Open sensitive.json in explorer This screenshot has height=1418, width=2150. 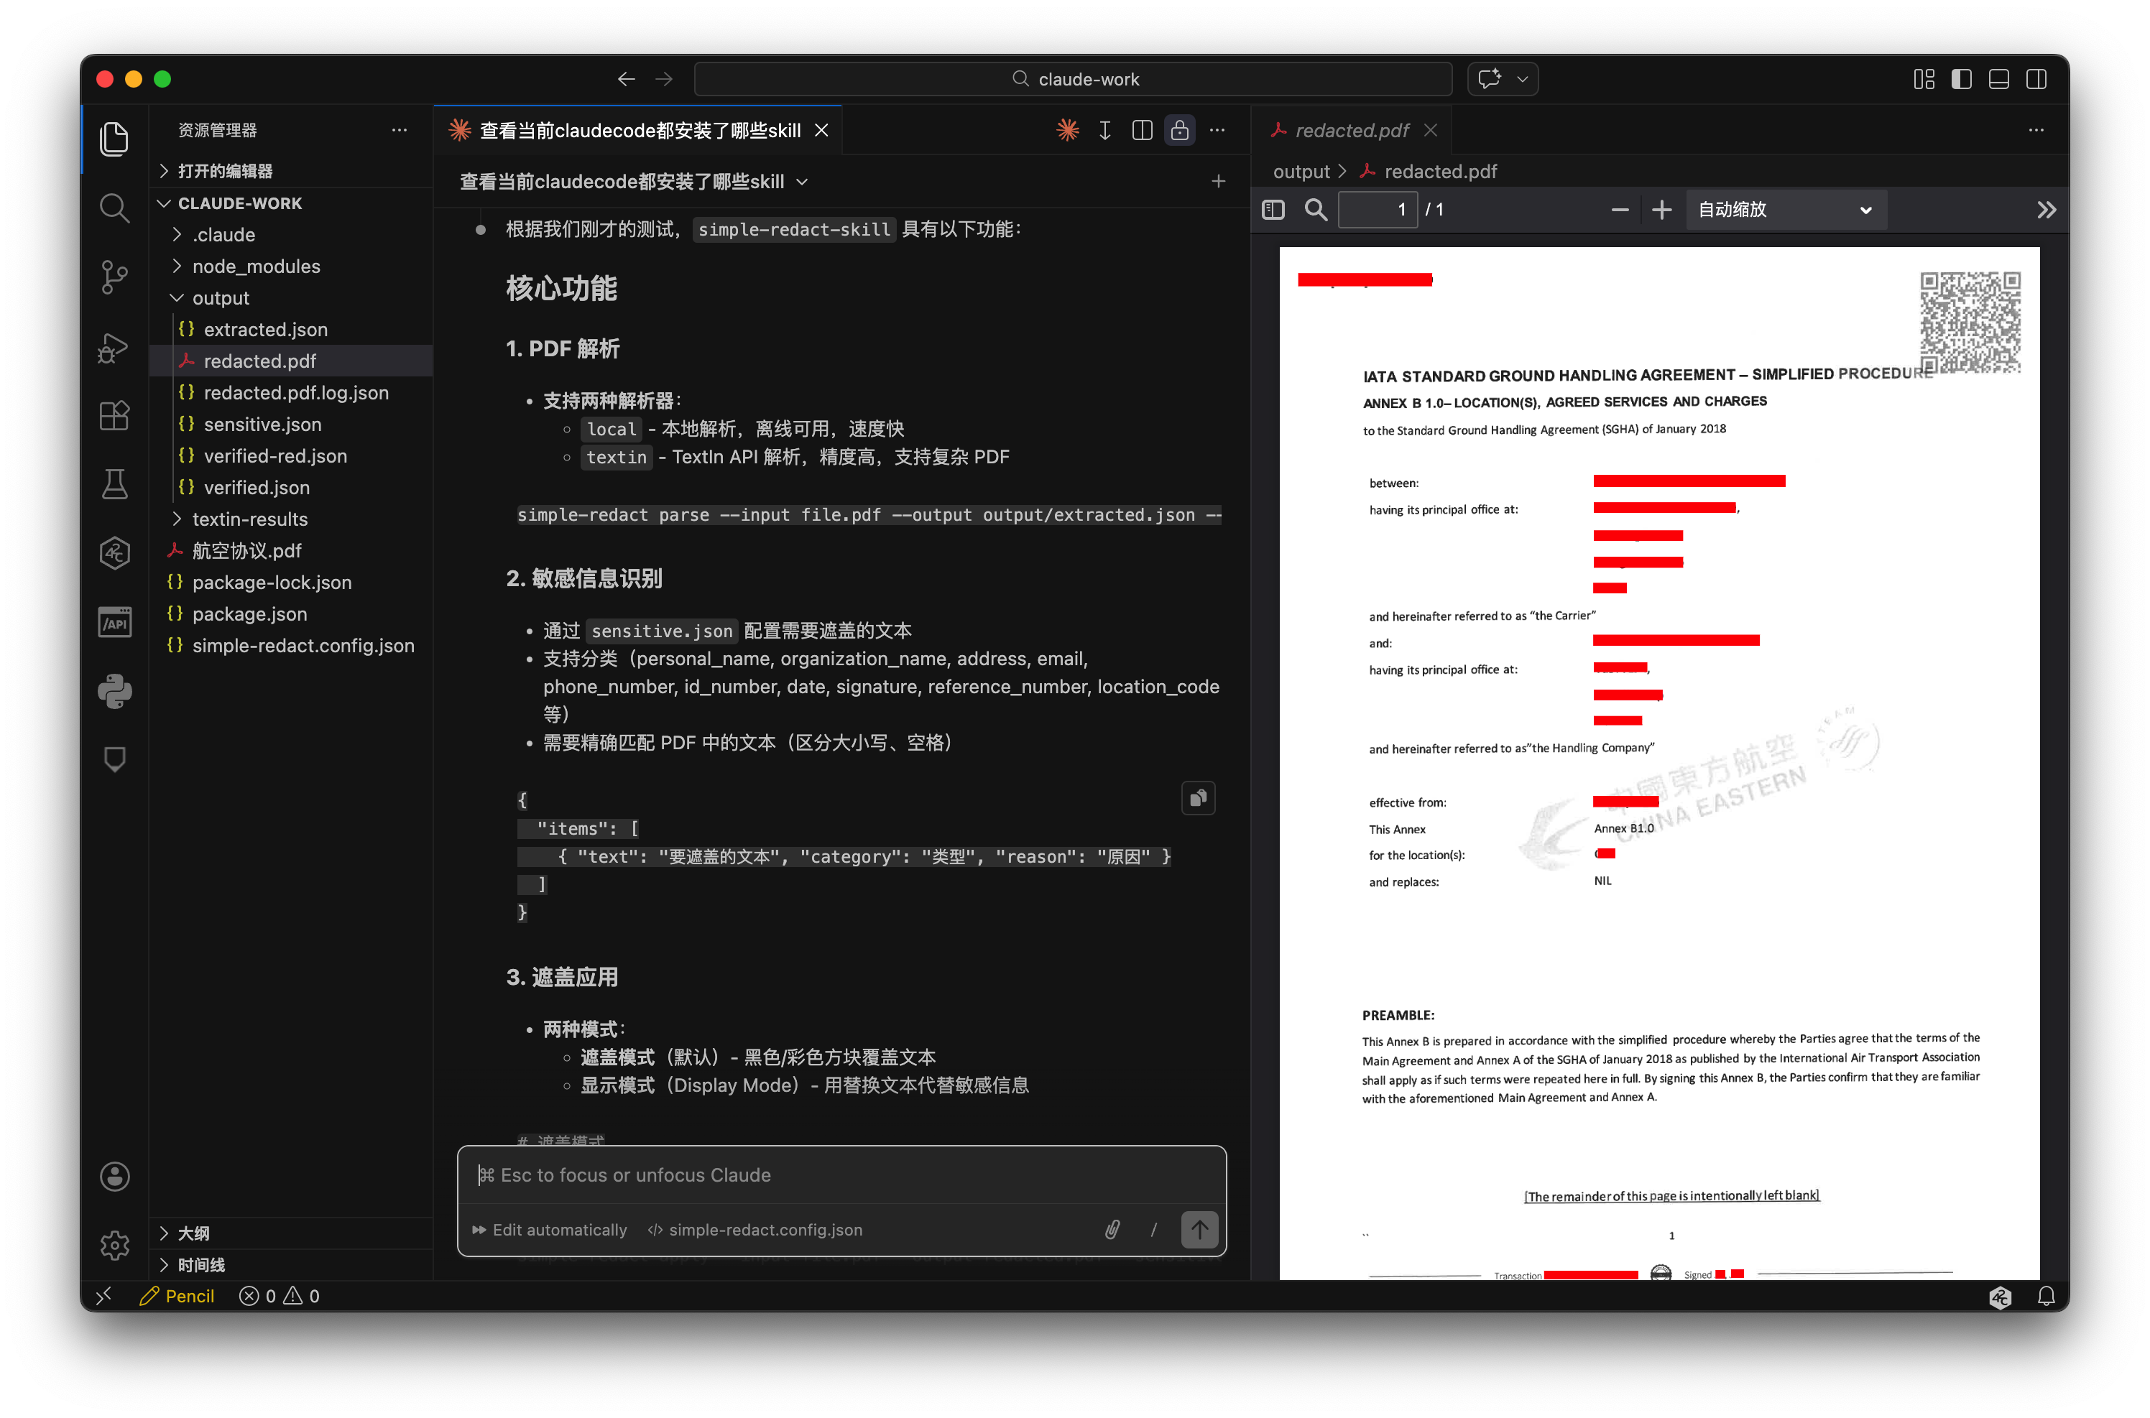(262, 424)
